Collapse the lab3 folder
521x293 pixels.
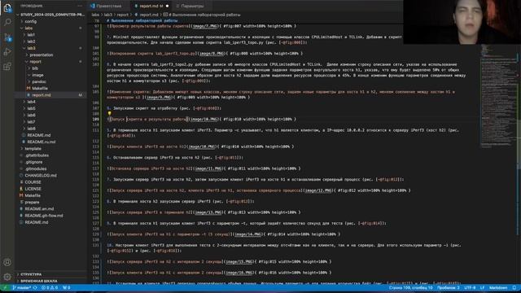click(31, 48)
